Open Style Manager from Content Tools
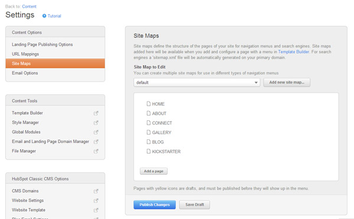Image resolution: width=354 pixels, height=219 pixels. 25,122
